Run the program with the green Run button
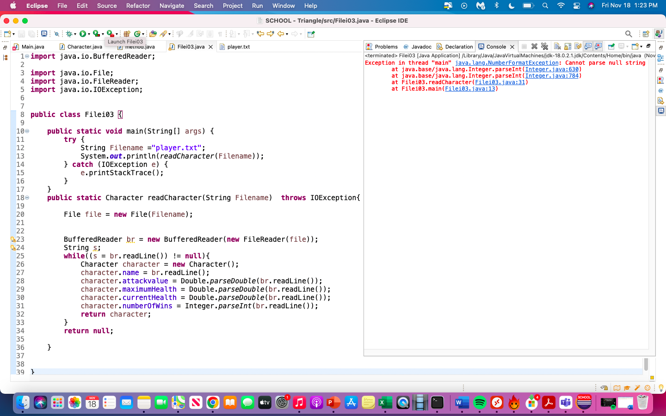Viewport: 666px width, 416px height. click(82, 34)
